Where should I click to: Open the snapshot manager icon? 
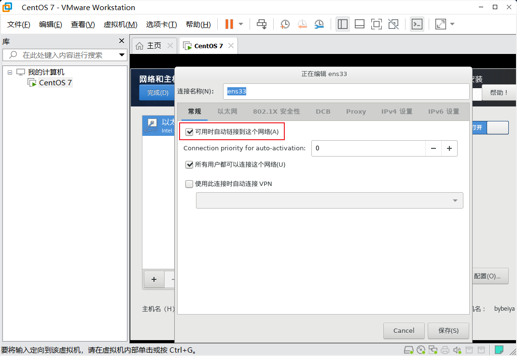[319, 24]
